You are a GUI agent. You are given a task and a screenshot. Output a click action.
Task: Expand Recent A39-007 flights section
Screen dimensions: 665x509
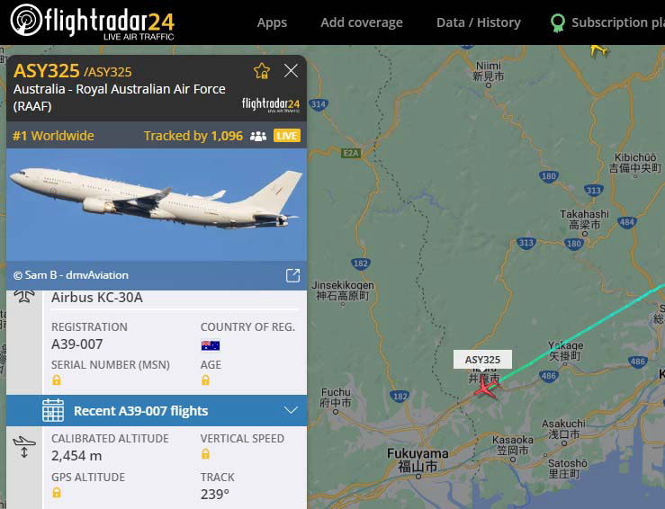(x=157, y=411)
